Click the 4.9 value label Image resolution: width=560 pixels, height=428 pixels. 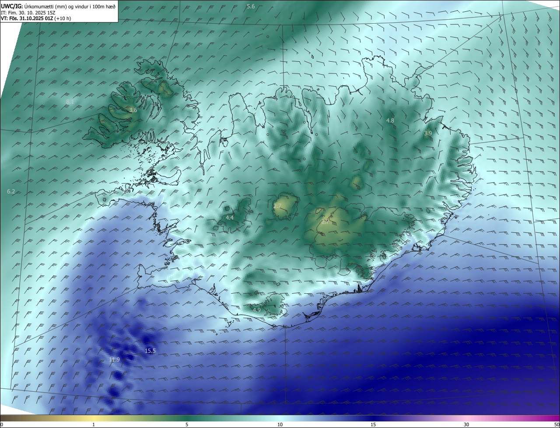(257, 310)
